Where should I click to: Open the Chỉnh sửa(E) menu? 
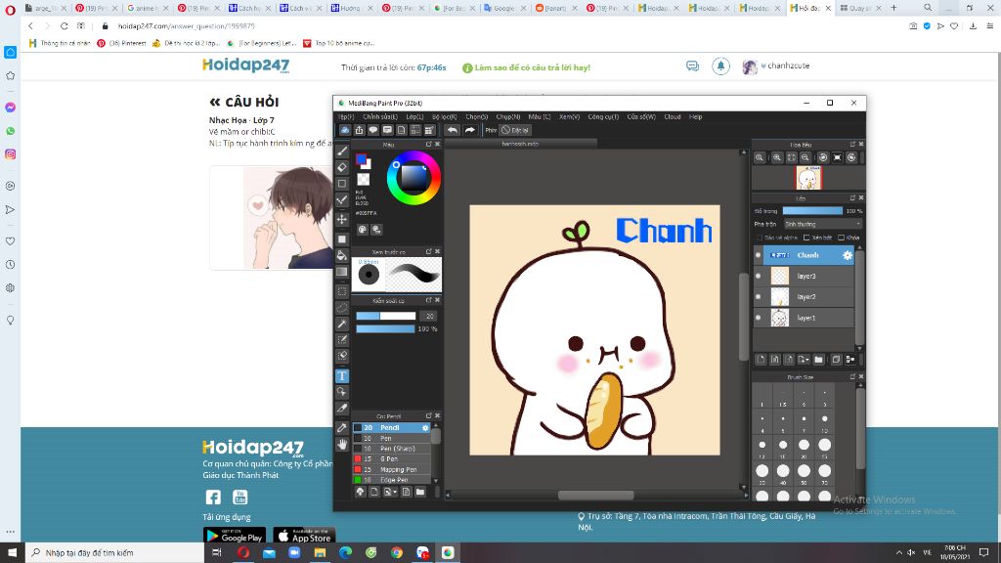pos(380,117)
